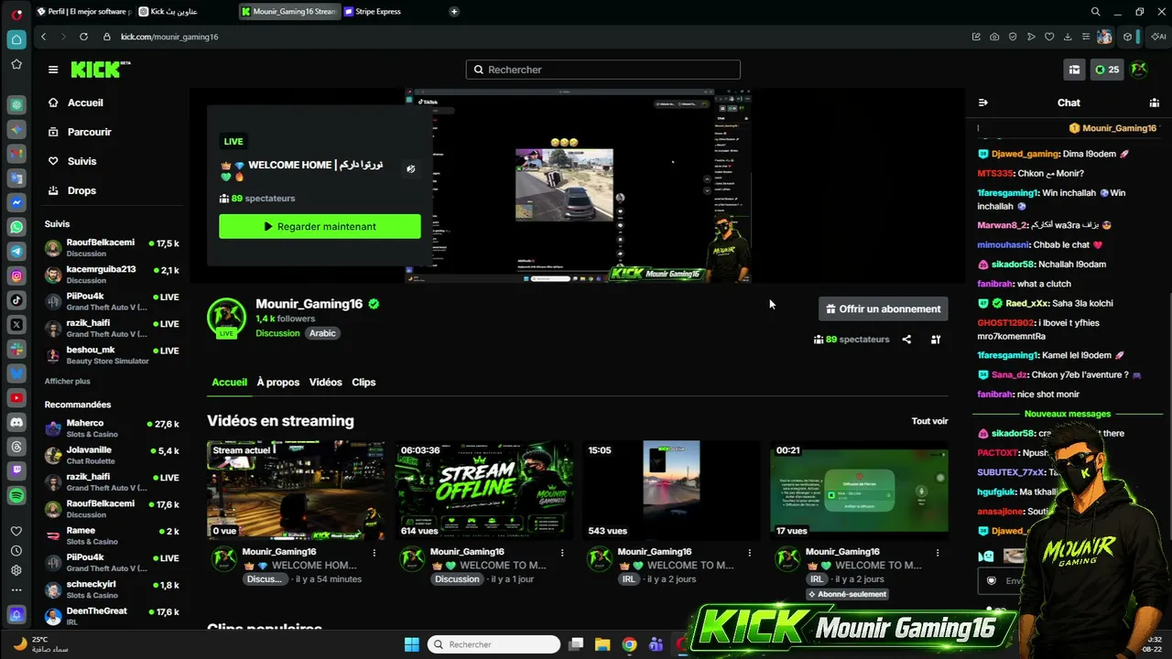Open RaoufBelkacemi in followed channels
This screenshot has width=1172, height=659.
coord(112,247)
